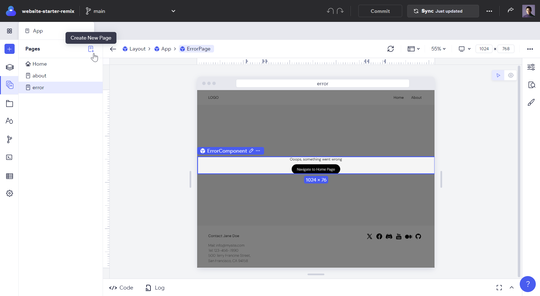Click the Codux logo icon
The image size is (540, 296).
pos(11,11)
